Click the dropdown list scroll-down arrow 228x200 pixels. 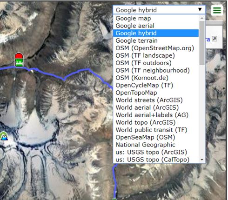[202, 160]
